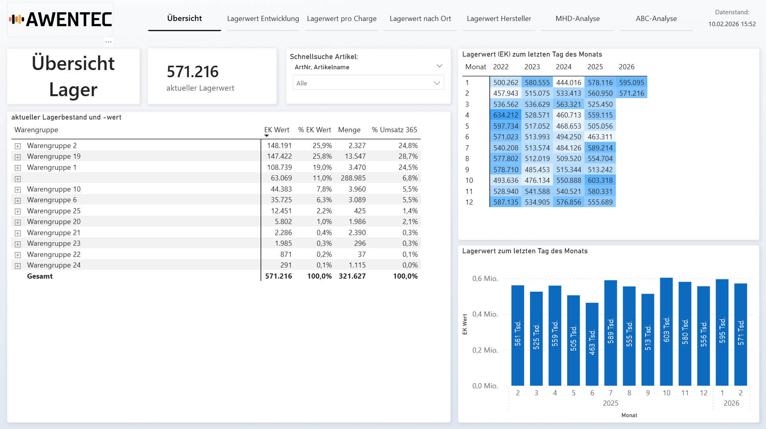This screenshot has width=766, height=429.
Task: Expand Warengruppe 24 plus icon
Action: (18, 266)
